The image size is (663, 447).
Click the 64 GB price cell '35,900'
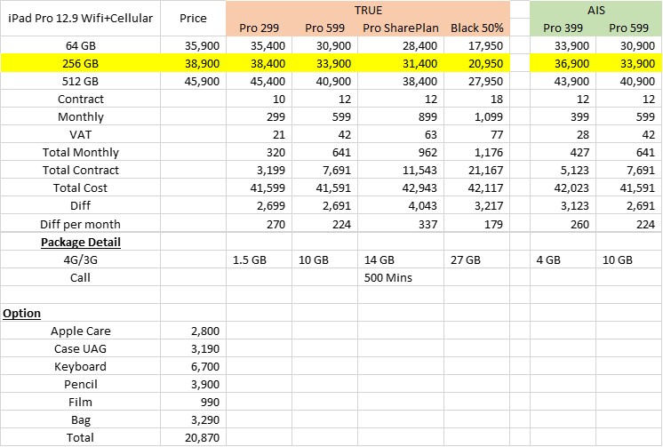point(193,45)
